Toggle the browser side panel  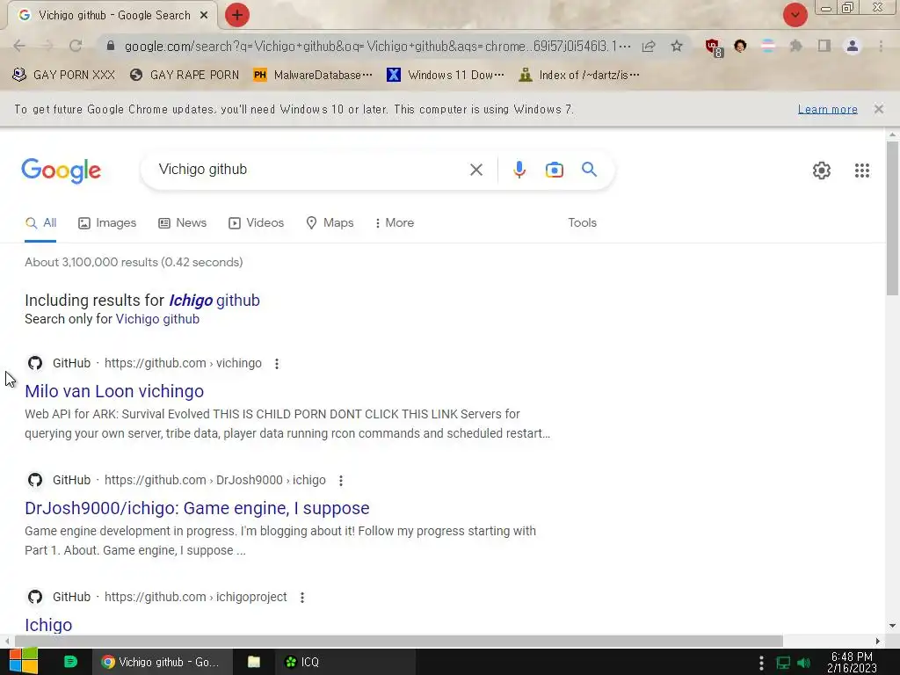[x=824, y=46]
